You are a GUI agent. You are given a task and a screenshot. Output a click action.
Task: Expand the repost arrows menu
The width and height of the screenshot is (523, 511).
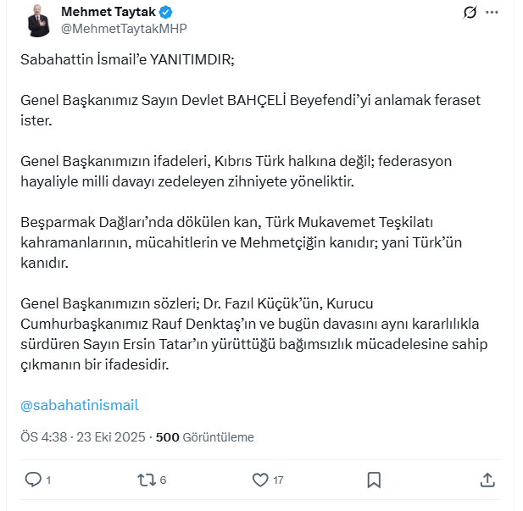tap(146, 480)
